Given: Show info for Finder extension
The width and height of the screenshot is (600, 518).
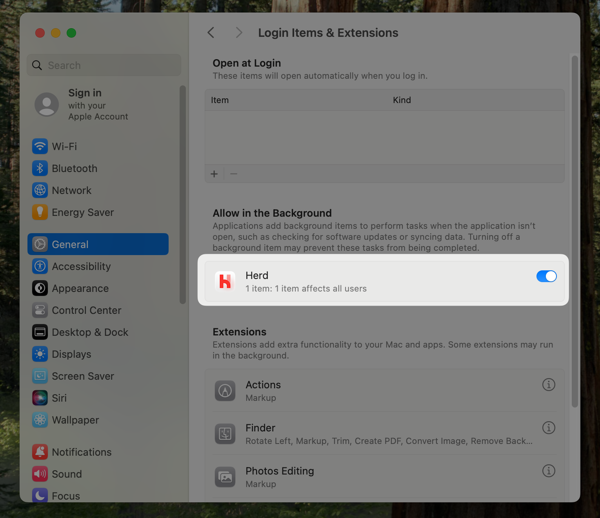Looking at the screenshot, I should click(549, 428).
